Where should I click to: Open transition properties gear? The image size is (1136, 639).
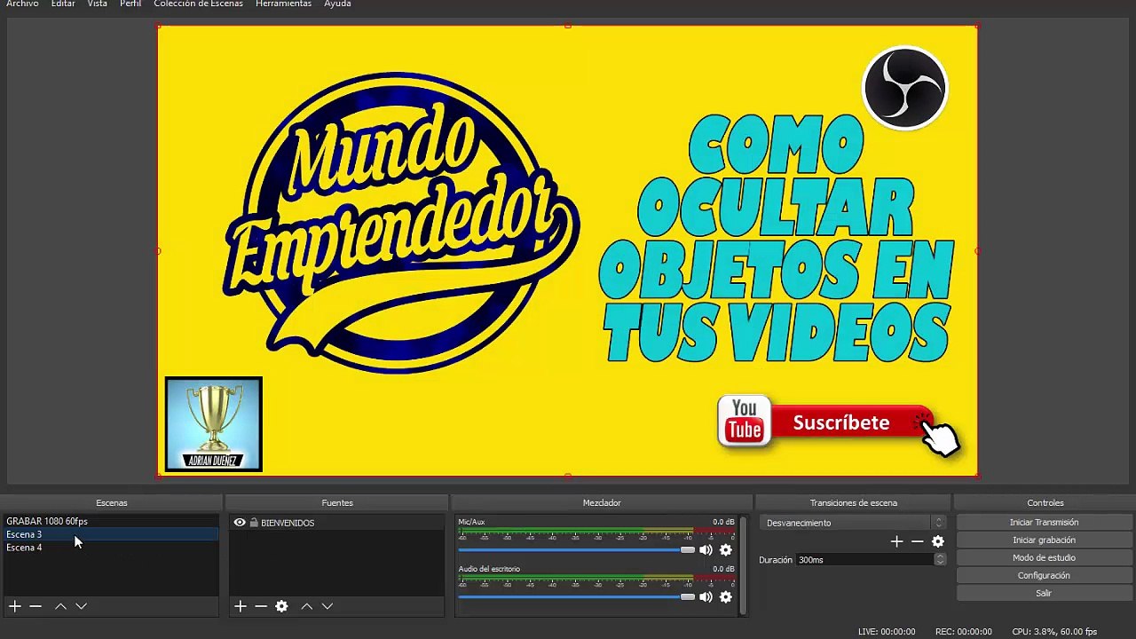coord(938,541)
